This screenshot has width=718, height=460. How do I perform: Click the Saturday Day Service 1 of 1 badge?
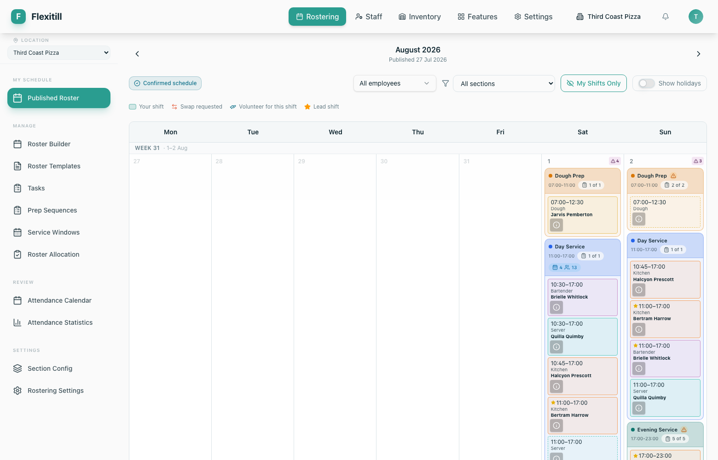coord(591,256)
